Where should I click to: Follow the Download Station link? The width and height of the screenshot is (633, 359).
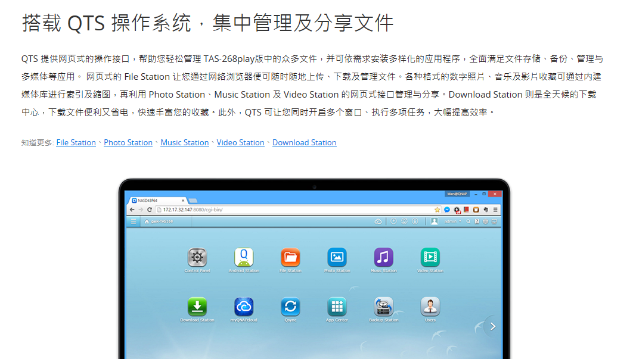(x=305, y=142)
